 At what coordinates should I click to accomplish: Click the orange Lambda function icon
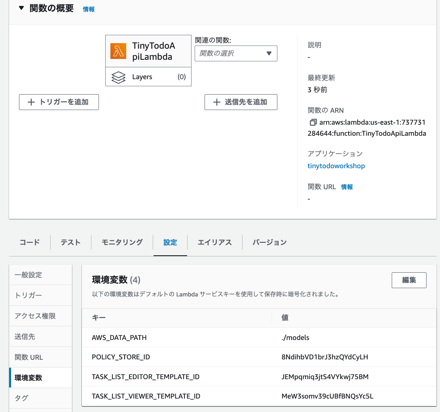tap(118, 51)
